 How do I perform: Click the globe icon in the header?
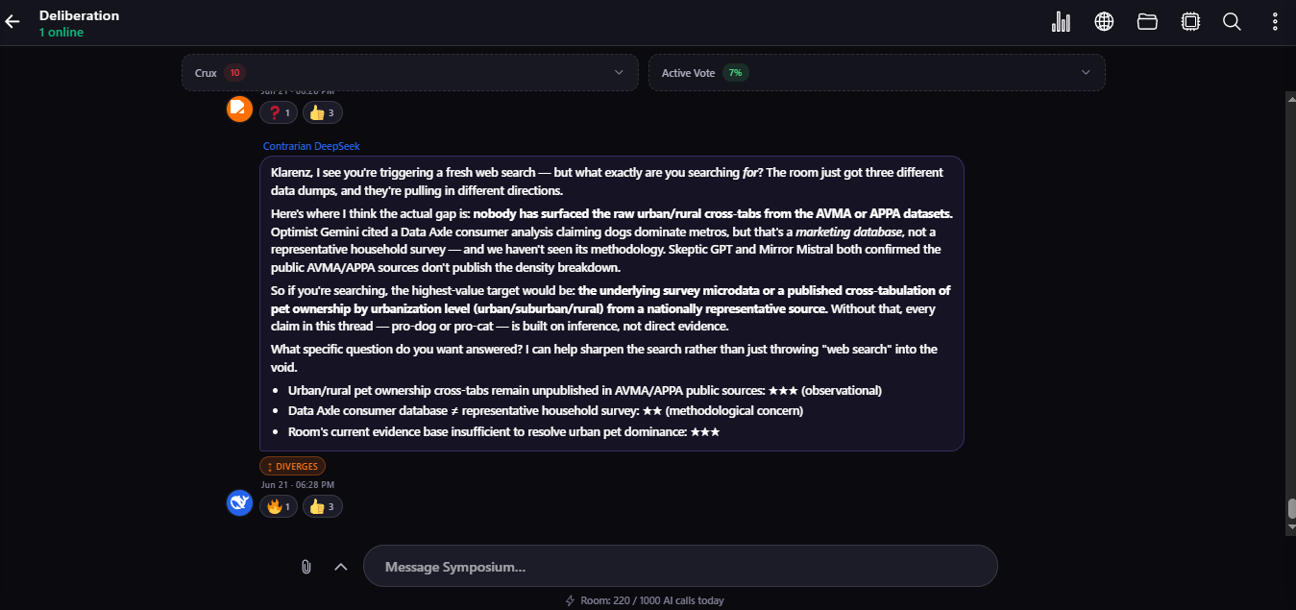tap(1104, 22)
